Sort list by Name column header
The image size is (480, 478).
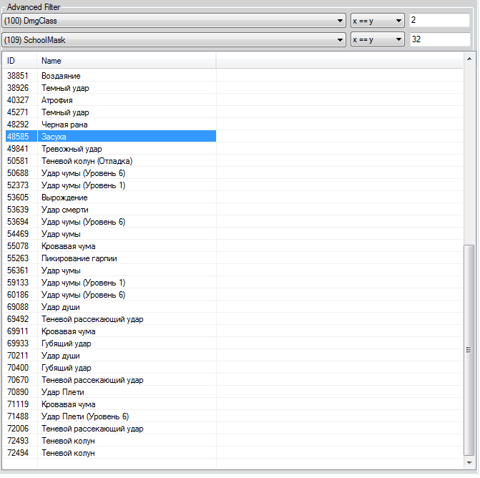click(x=126, y=61)
